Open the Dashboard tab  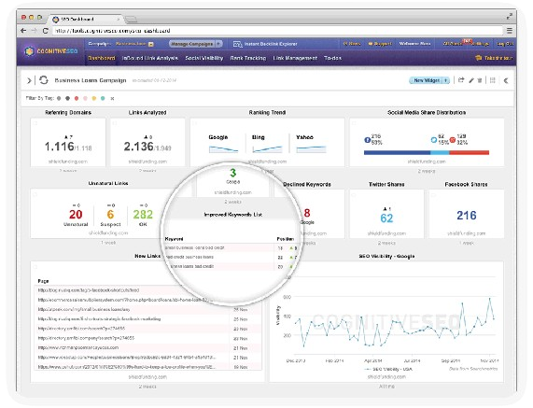102,58
